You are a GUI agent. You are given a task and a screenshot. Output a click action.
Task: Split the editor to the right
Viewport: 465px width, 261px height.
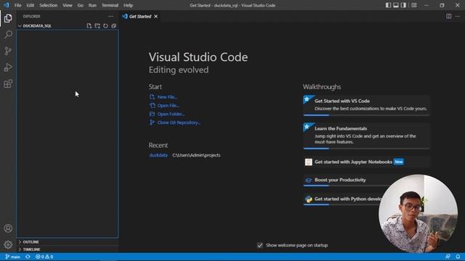[449, 16]
